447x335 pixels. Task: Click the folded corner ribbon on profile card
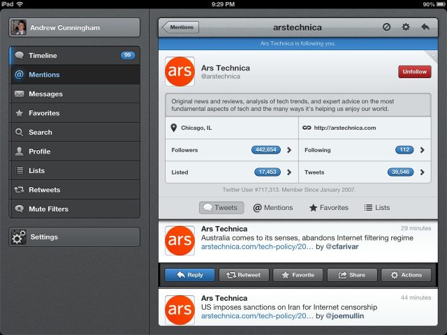(x=432, y=56)
